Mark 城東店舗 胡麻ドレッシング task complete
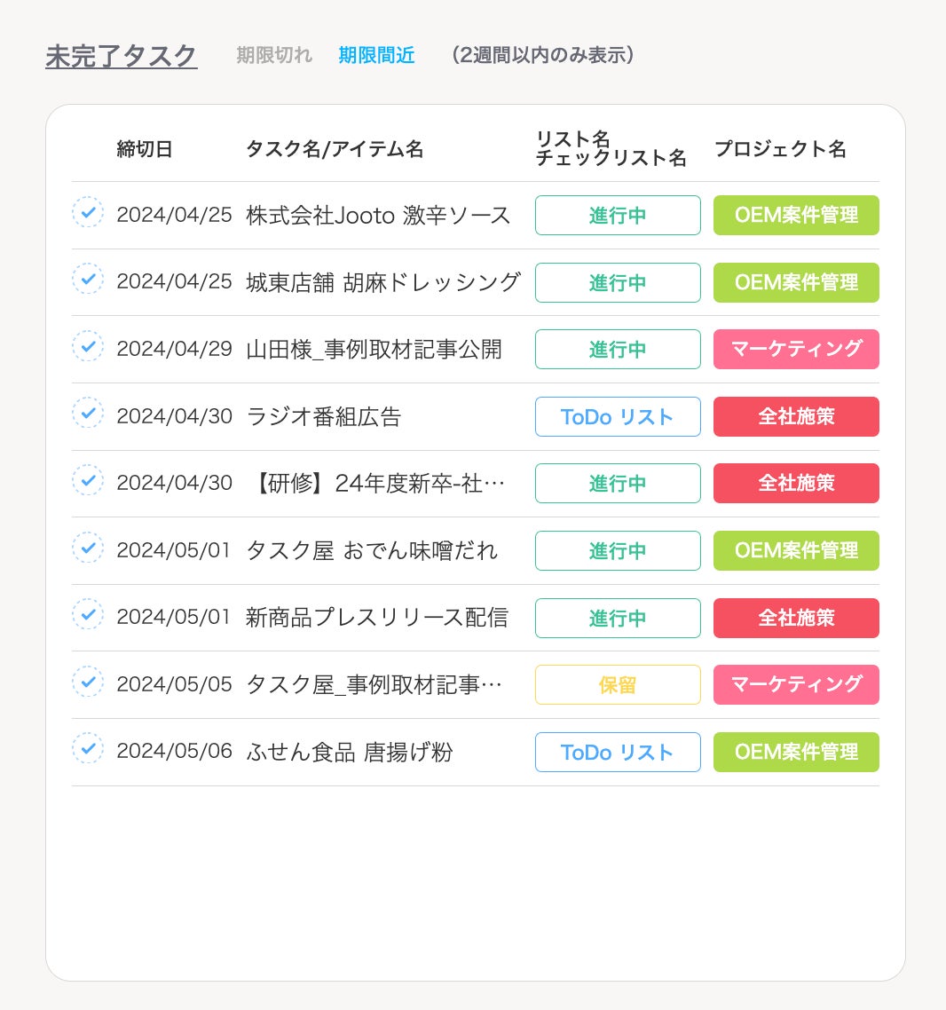 tap(87, 280)
